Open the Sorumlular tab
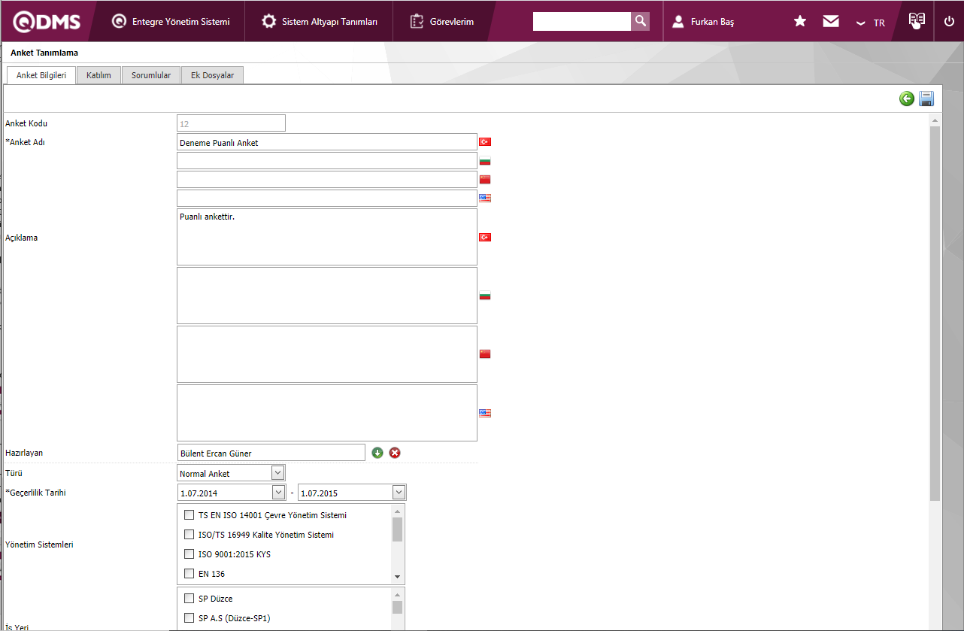964x631 pixels. [151, 75]
